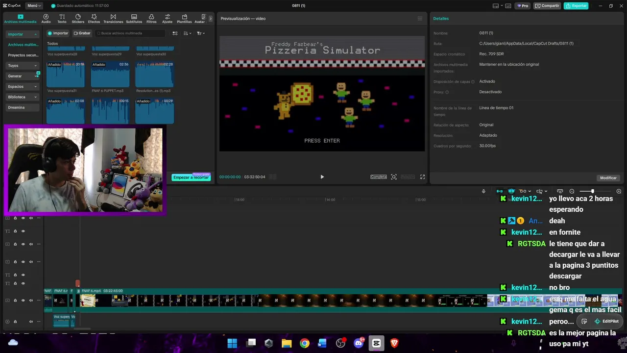Click the preview snapshot frame icon
Image resolution: width=627 pixels, height=353 pixels.
pyautogui.click(x=394, y=177)
